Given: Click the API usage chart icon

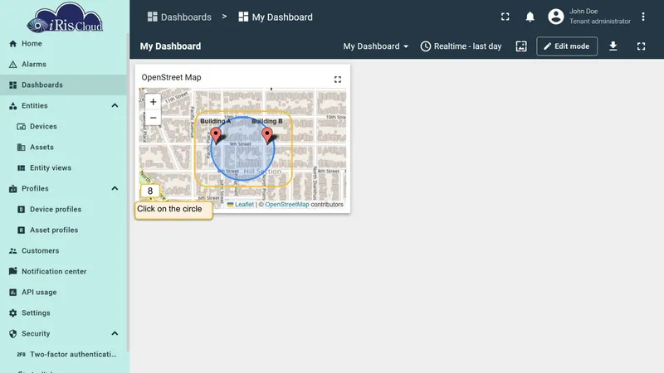Looking at the screenshot, I should coord(12,293).
